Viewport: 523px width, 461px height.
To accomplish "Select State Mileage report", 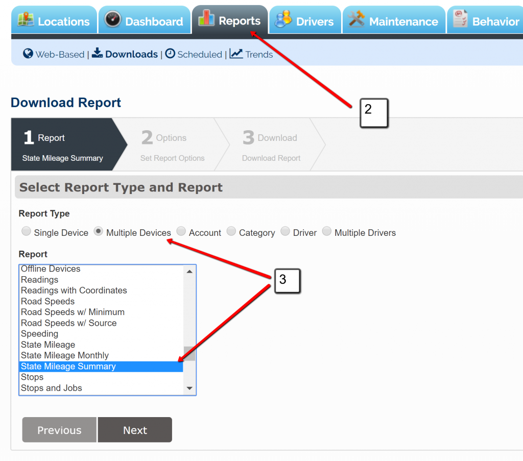I will [x=102, y=345].
